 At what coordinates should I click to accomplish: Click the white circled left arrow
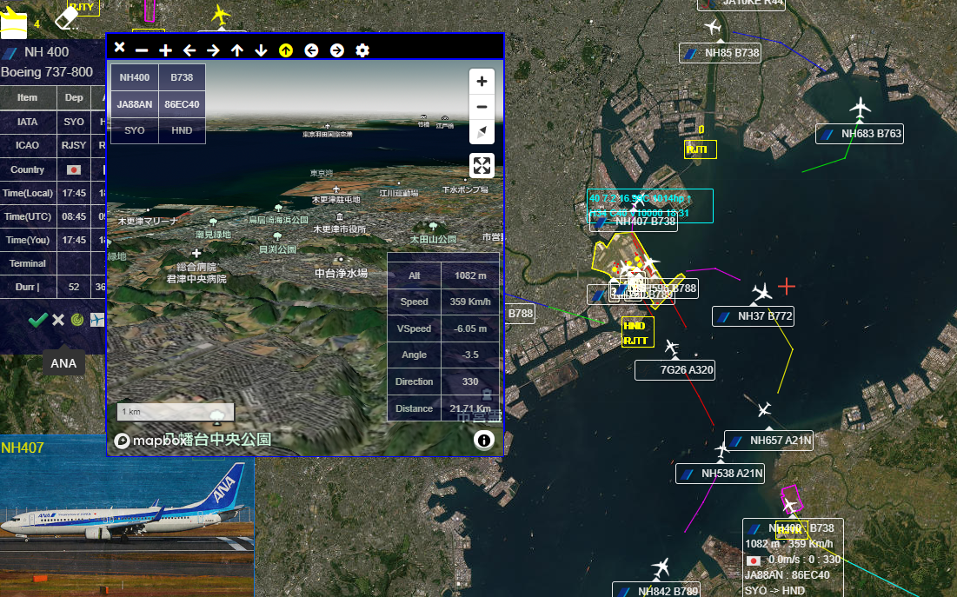point(311,50)
